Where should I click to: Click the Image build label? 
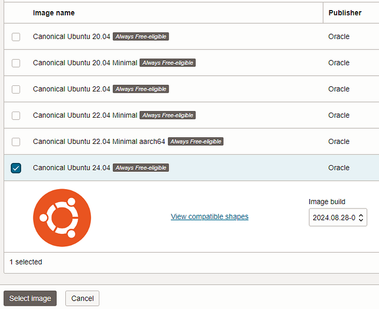[327, 202]
